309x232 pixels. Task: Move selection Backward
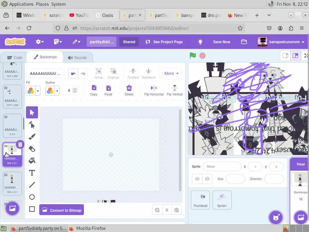tap(148, 73)
